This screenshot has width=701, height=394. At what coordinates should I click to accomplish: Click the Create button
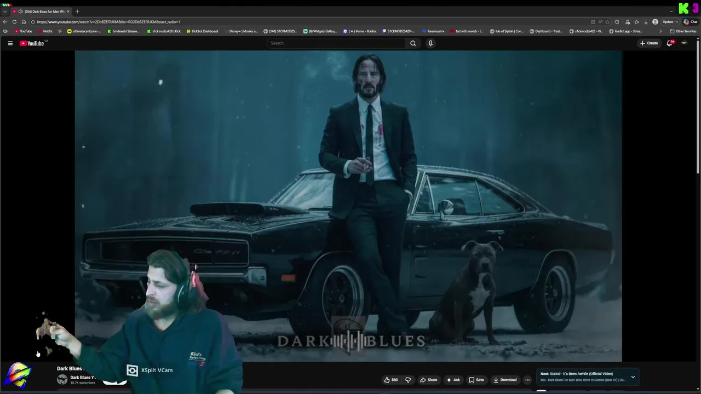coord(649,43)
